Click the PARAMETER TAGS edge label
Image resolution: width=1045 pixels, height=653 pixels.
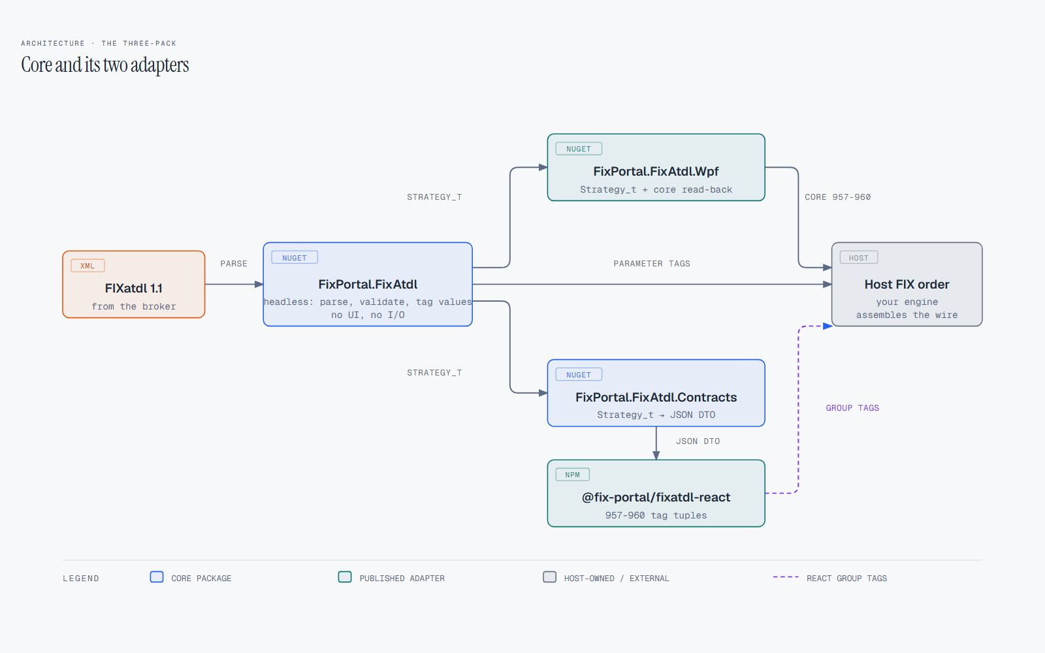tap(652, 264)
